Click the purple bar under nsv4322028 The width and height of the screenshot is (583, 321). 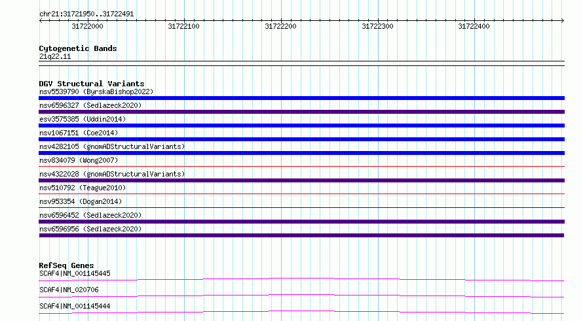(x=301, y=180)
